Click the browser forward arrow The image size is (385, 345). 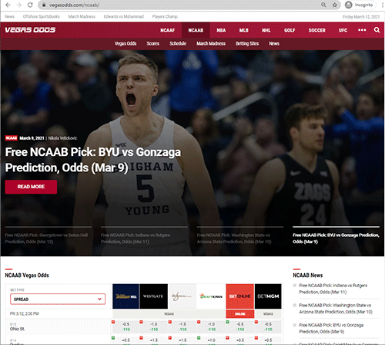click(19, 5)
